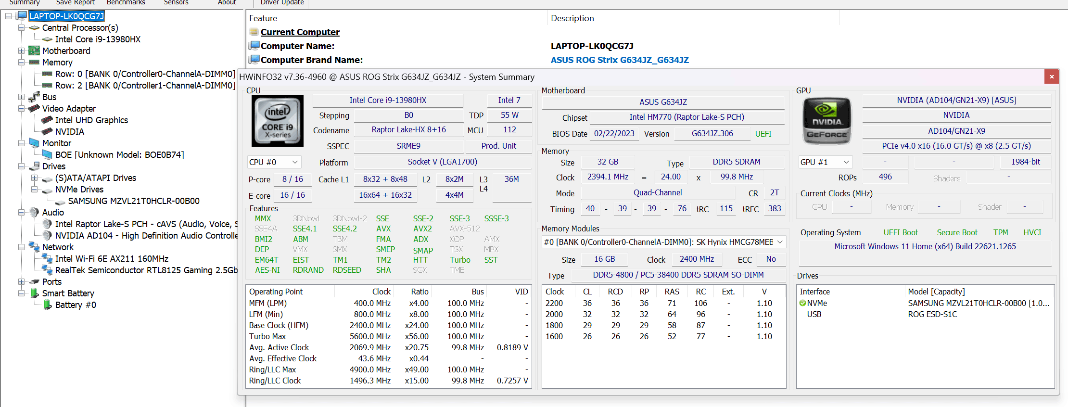Image resolution: width=1068 pixels, height=407 pixels.
Task: Click the NVMe Drives disk icon
Action: point(47,190)
